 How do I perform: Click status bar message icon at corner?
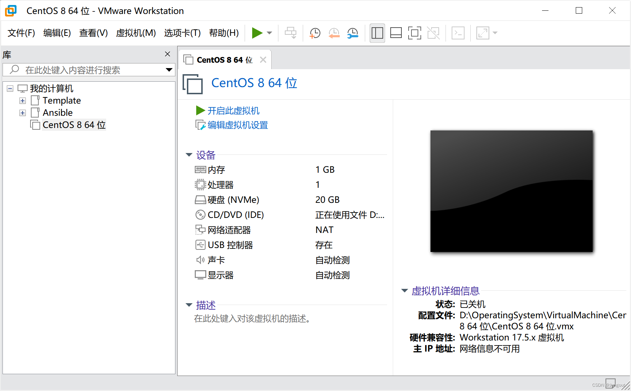[x=610, y=383]
